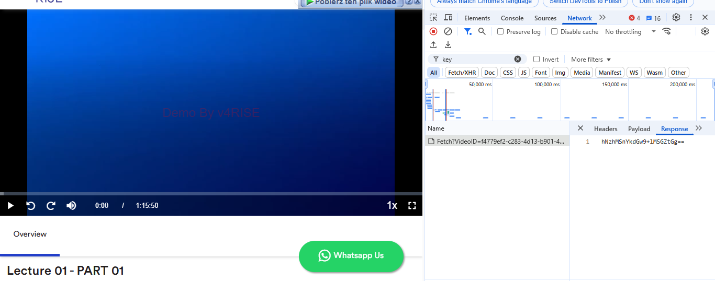715x281 pixels.
Task: Stop recording network log
Action: coord(433,31)
